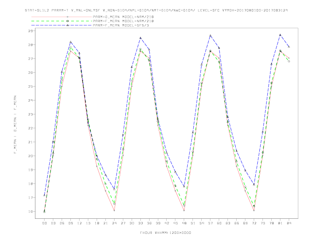The width and height of the screenshot is (315, 243).
Task: Click x-axis tick label 48
Action: pyautogui.click(x=184, y=223)
